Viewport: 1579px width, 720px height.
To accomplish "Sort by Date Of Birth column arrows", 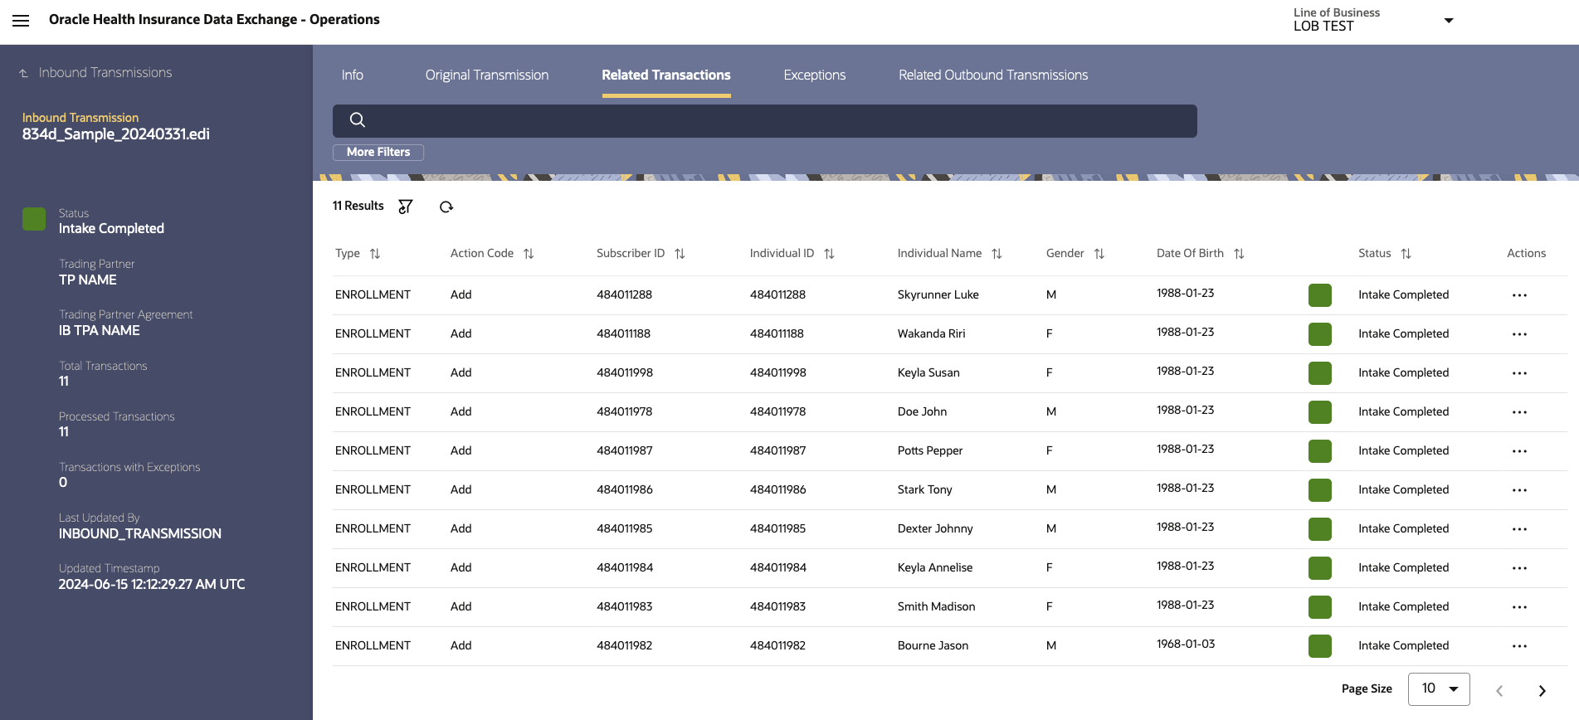I will coord(1239,254).
